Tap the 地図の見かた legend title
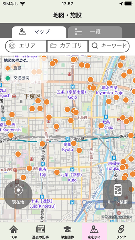Image resolution: width=135 pixels, height=240 pixels. 16,60
